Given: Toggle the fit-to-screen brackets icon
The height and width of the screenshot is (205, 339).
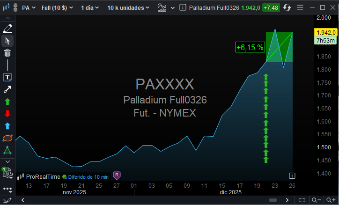Looking at the screenshot, I should pyautogui.click(x=302, y=200).
